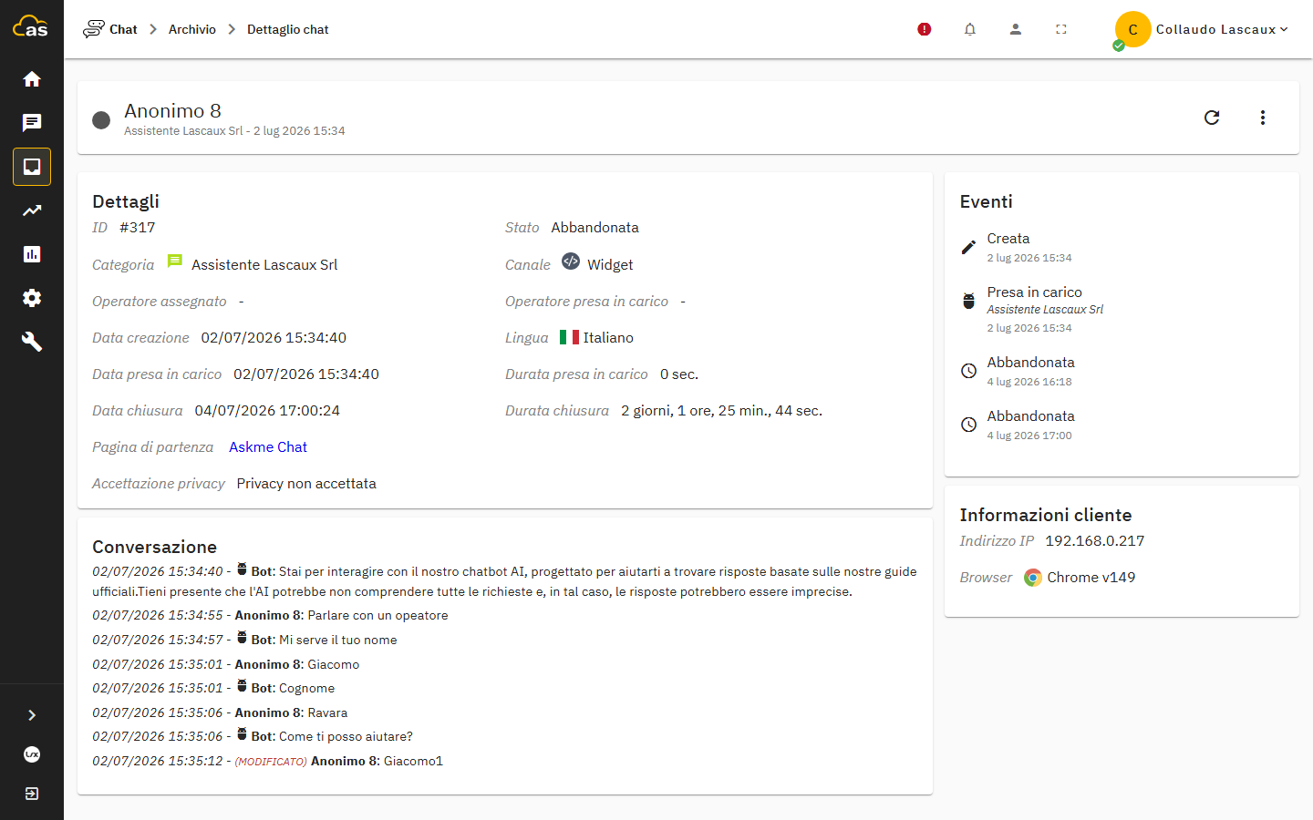
Task: Open the chat messages sidebar icon
Action: [x=32, y=123]
